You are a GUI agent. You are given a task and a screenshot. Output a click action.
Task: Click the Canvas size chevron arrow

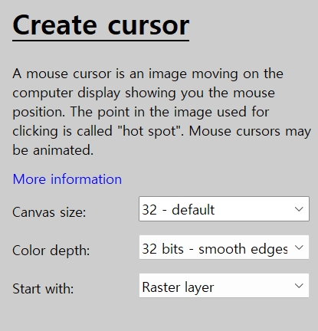(299, 209)
